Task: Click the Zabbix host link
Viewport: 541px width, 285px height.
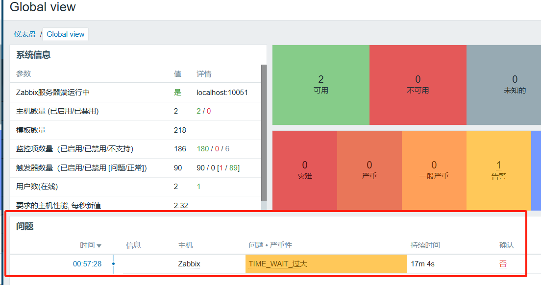Action: pyautogui.click(x=189, y=264)
